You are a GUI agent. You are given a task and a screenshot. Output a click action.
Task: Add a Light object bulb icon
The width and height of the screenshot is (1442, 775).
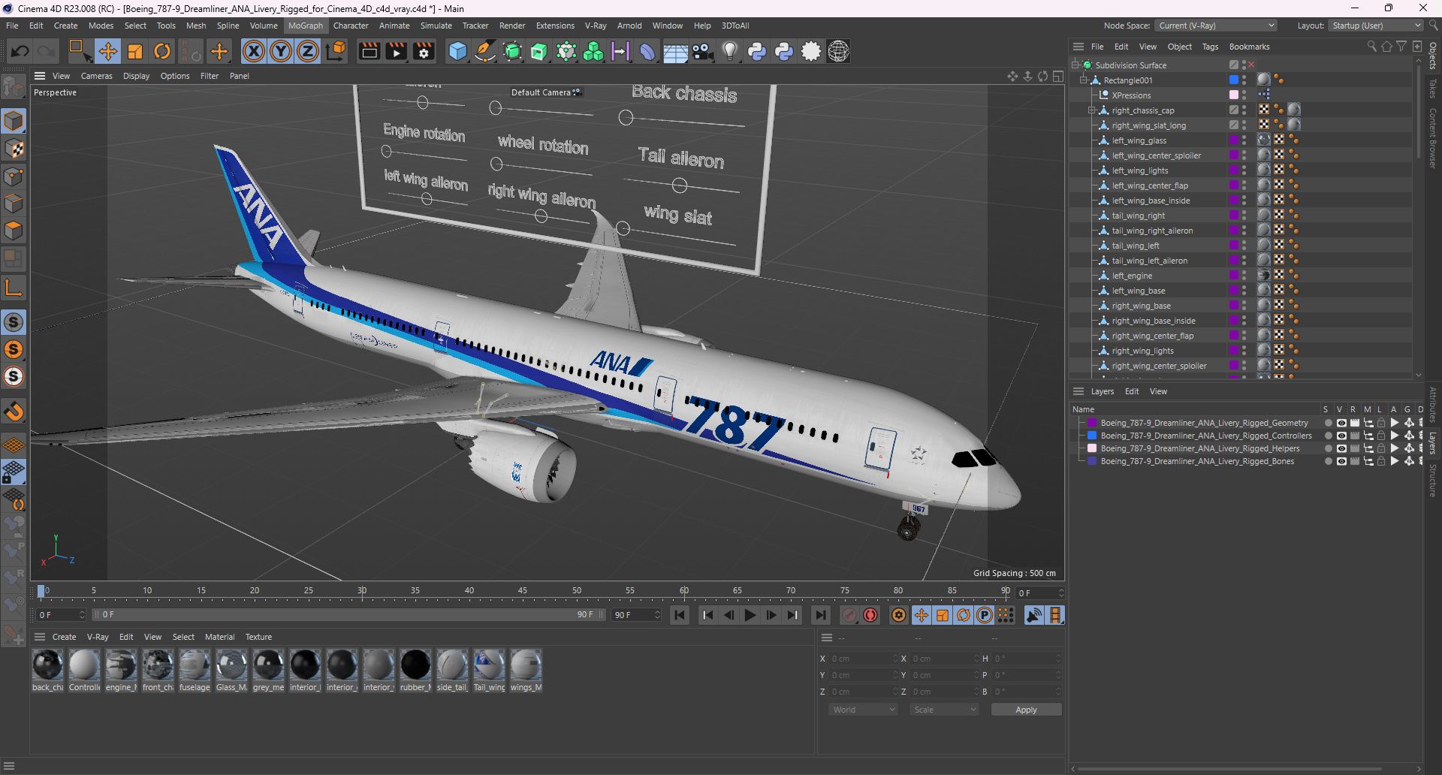pos(729,51)
